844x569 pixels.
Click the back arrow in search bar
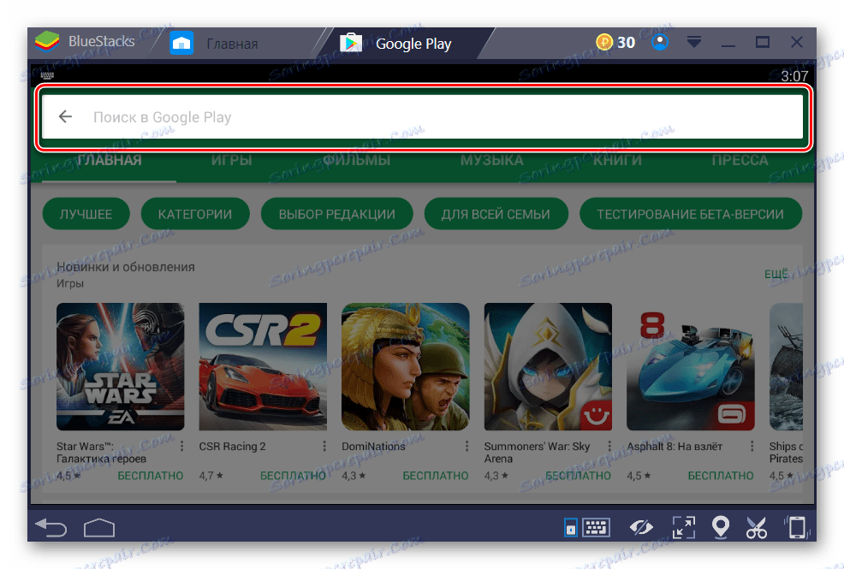click(65, 116)
